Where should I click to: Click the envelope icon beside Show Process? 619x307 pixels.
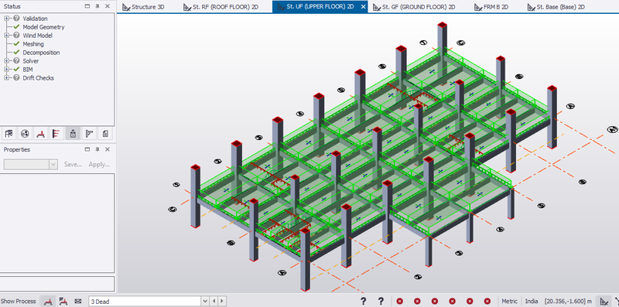tap(78, 301)
